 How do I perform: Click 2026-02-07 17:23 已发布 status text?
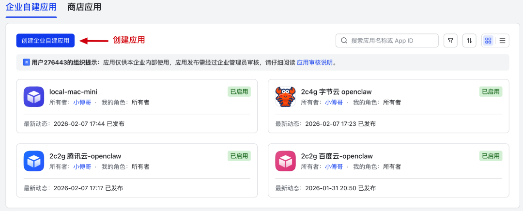click(x=340, y=124)
